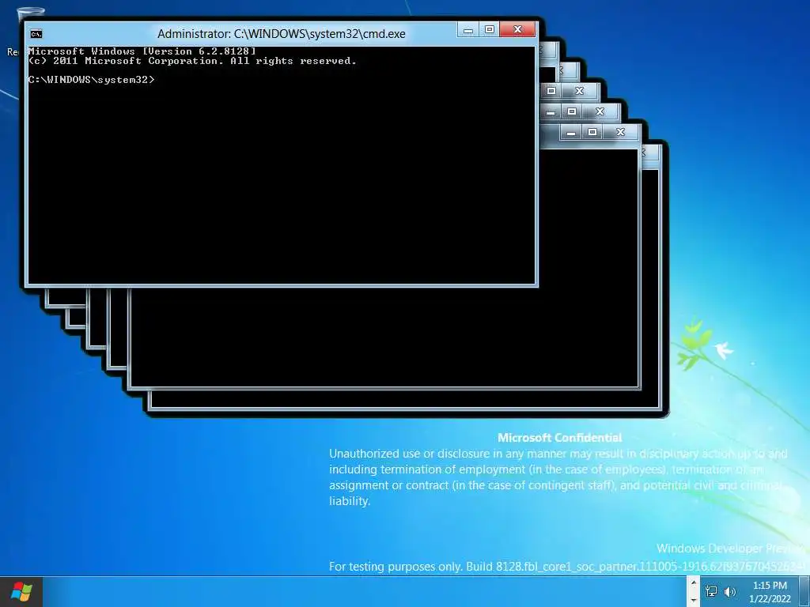Click the 'Administrator: C:\WINDOWS\system32\cmd.exe' title text
810x607 pixels.
pyautogui.click(x=281, y=34)
